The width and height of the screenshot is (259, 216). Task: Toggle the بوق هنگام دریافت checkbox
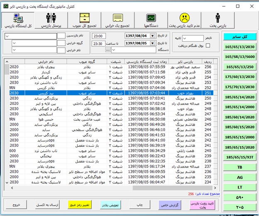(x=208, y=46)
